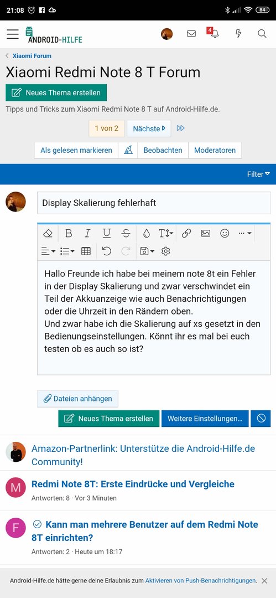Screen dimensions: 276x598
Task: Click the Vor 3 Minuten timestamp
Action: (96, 498)
